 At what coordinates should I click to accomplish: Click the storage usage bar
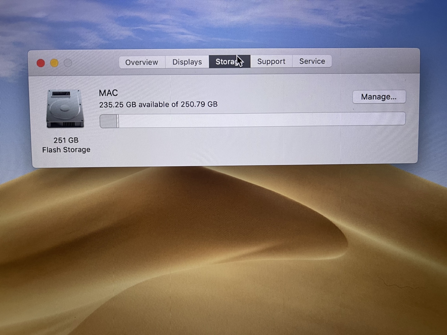tap(252, 120)
